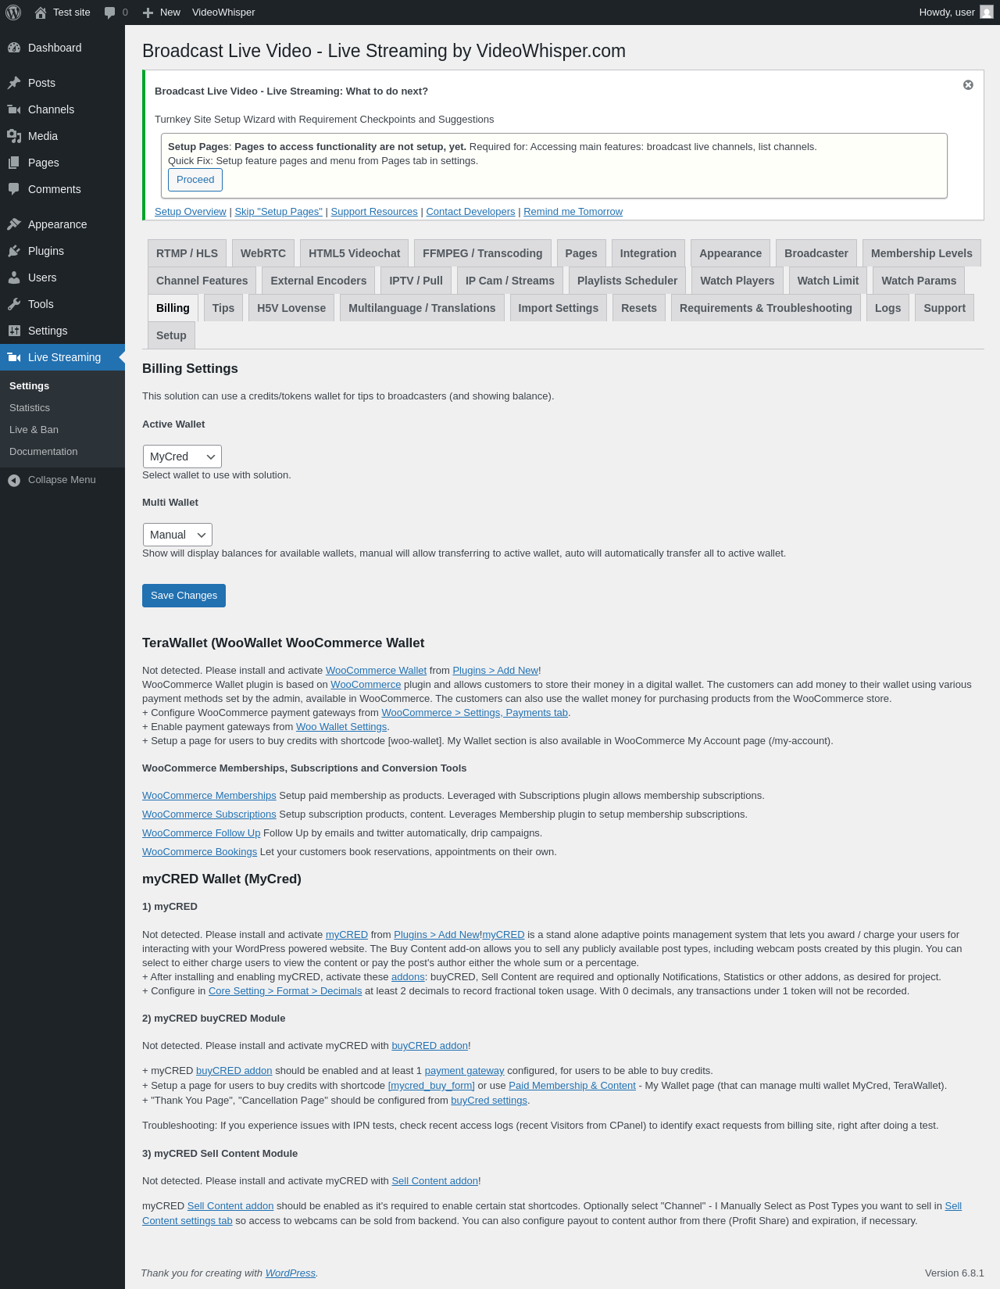Select the Channel Features tab
Viewport: 1000px width, 1289px height.
(202, 281)
